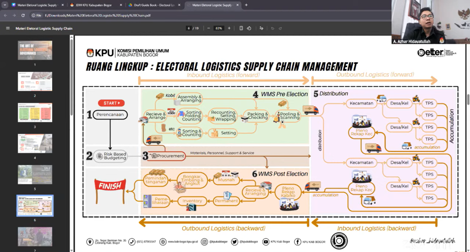Screen dimensions: 470x252
Task: Click the zoom percentage field showing 83%
Action: 218,28
